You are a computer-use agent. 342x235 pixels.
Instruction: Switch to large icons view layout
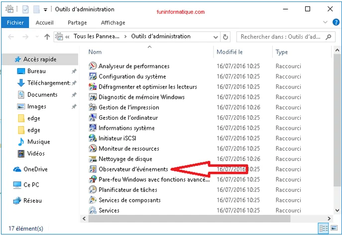[334, 229]
